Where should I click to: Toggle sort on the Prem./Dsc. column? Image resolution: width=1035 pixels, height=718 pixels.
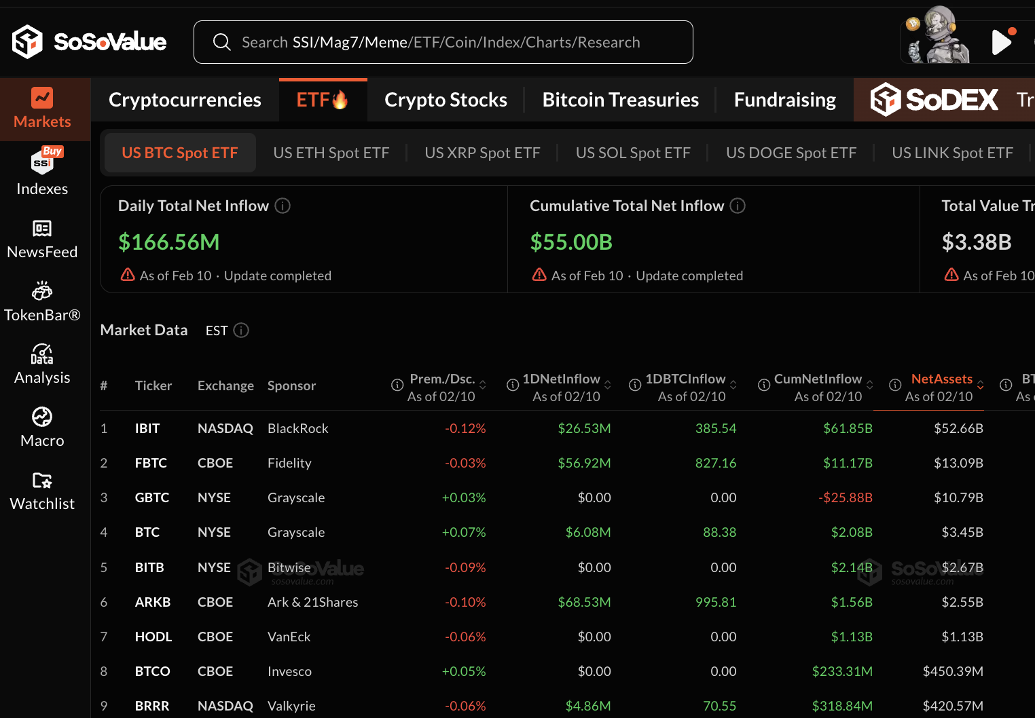484,383
